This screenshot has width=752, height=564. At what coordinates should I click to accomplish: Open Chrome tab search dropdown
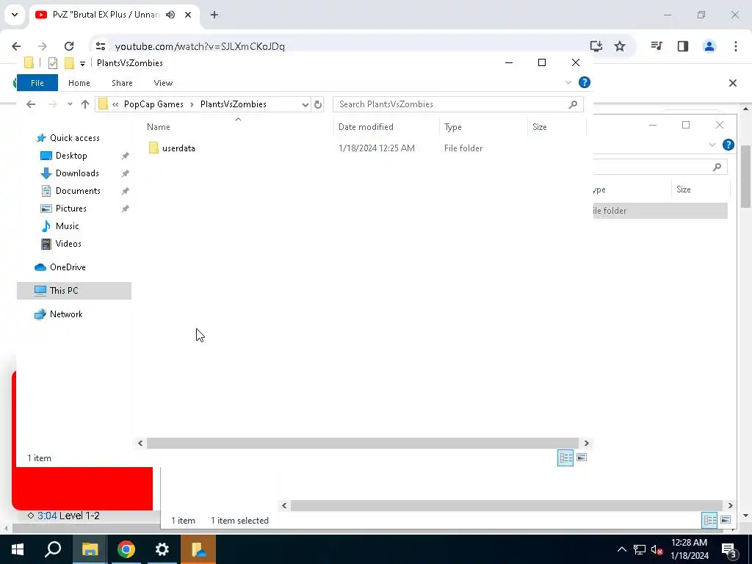pyautogui.click(x=15, y=15)
